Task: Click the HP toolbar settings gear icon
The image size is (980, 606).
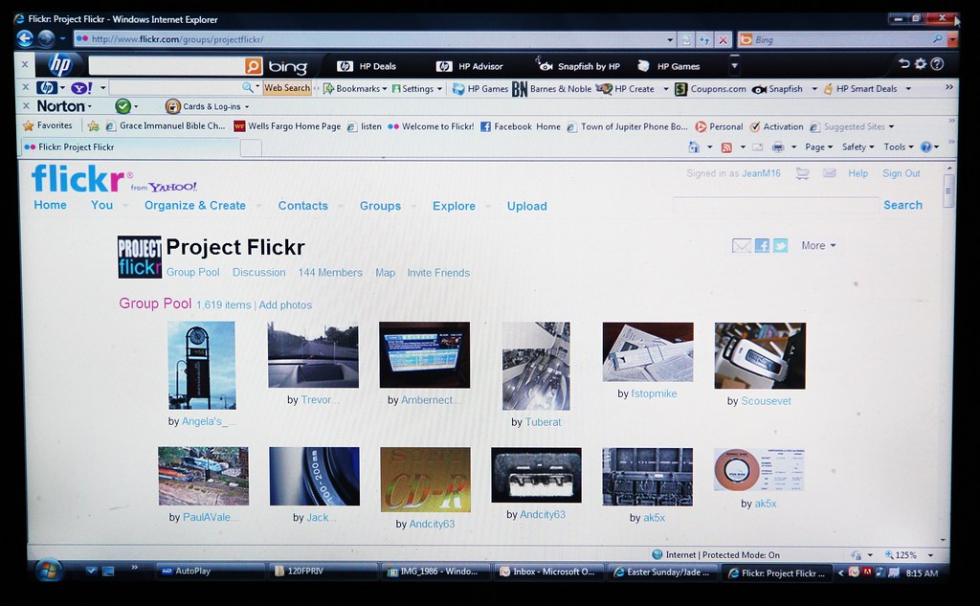Action: pyautogui.click(x=921, y=64)
